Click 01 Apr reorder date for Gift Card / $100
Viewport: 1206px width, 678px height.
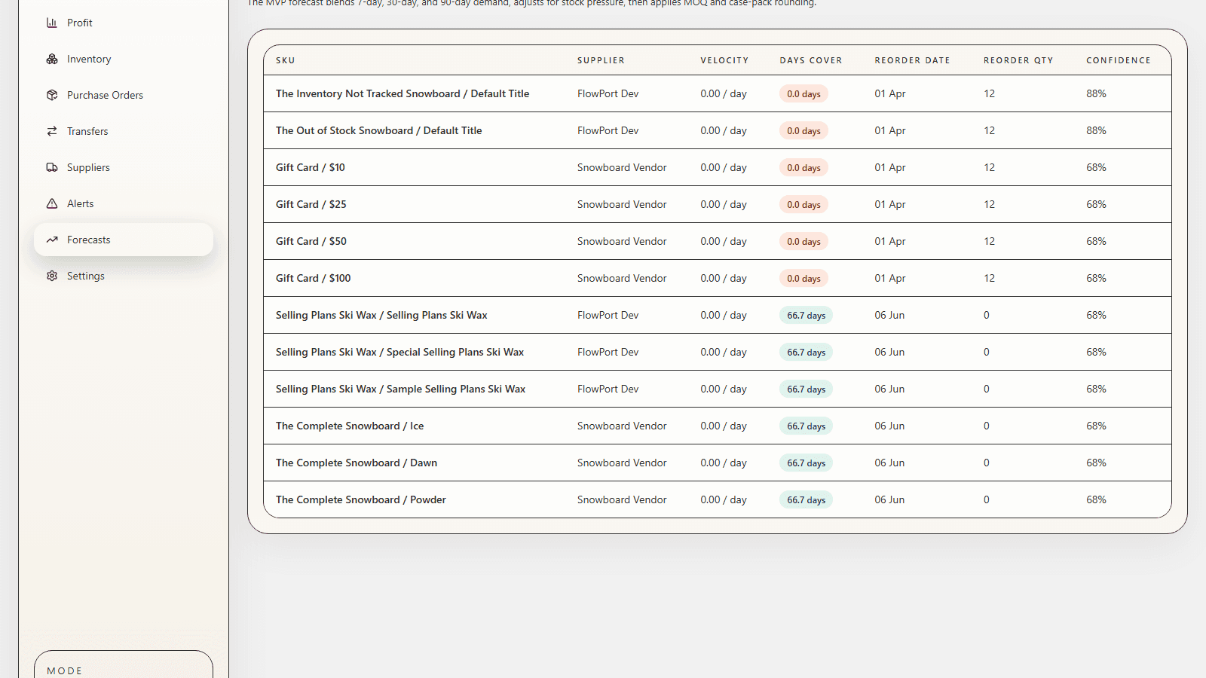tap(890, 278)
